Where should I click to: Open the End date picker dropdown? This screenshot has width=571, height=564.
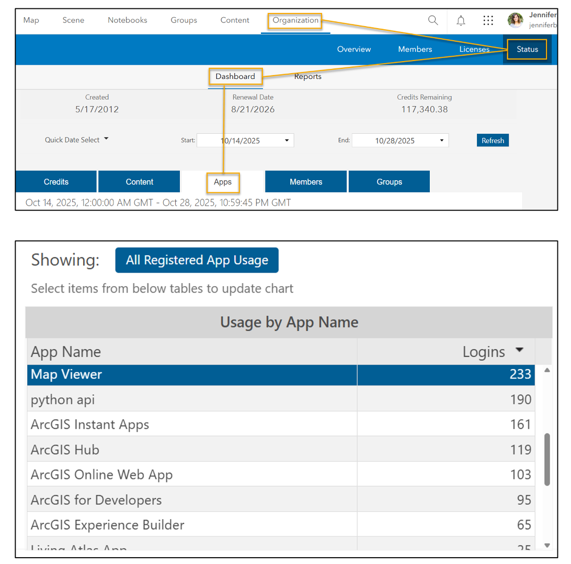coord(441,140)
